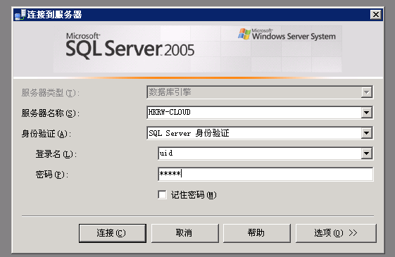
Task: Click the server connection icon in title bar
Action: [x=20, y=15]
